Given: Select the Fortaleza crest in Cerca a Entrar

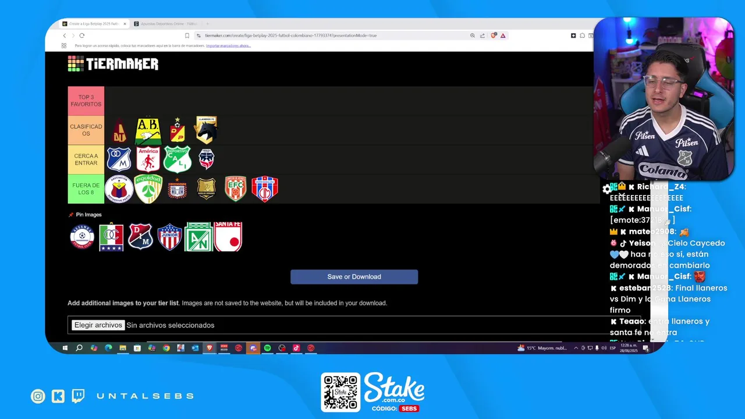Looking at the screenshot, I should click(206, 158).
